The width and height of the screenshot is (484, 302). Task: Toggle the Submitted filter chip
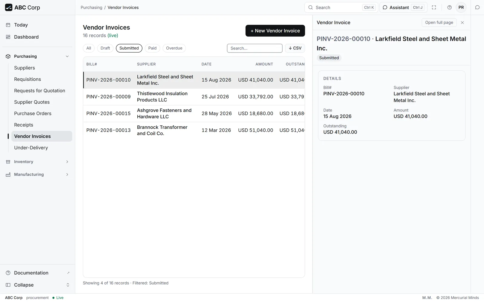point(129,48)
